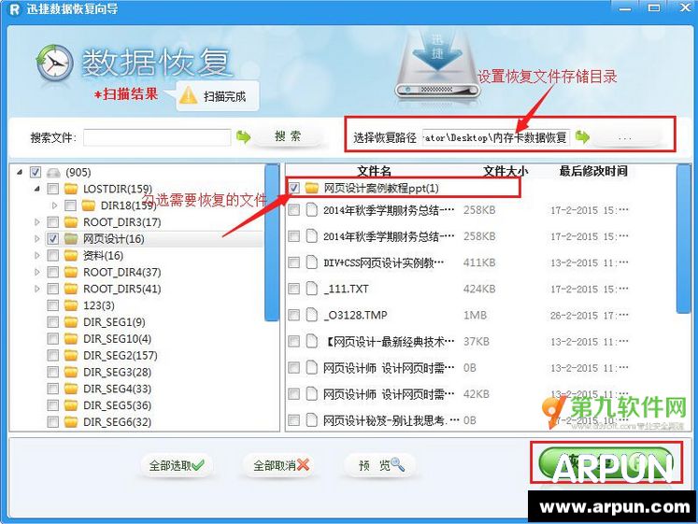Click the 全部取消 button
Image resolution: width=698 pixels, height=524 pixels.
click(281, 466)
